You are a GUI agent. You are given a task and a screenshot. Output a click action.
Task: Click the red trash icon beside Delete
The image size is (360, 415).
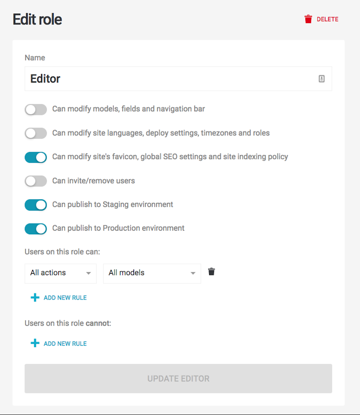(308, 19)
